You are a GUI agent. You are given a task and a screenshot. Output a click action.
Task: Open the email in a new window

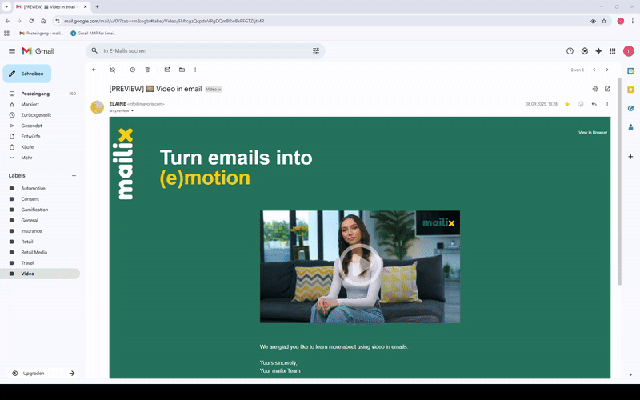pyautogui.click(x=607, y=89)
